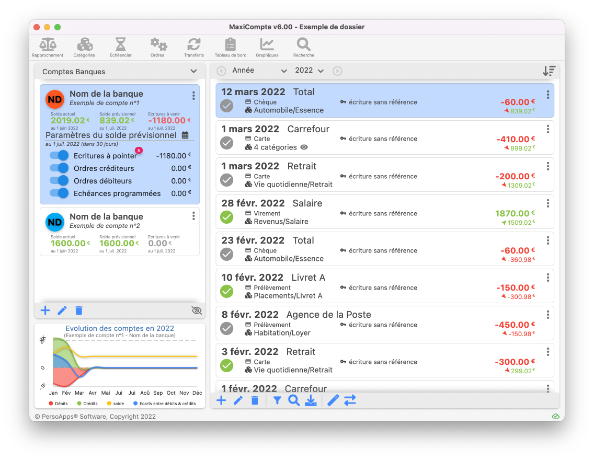Open the Année period dropdown
This screenshot has width=594, height=460.
point(260,71)
